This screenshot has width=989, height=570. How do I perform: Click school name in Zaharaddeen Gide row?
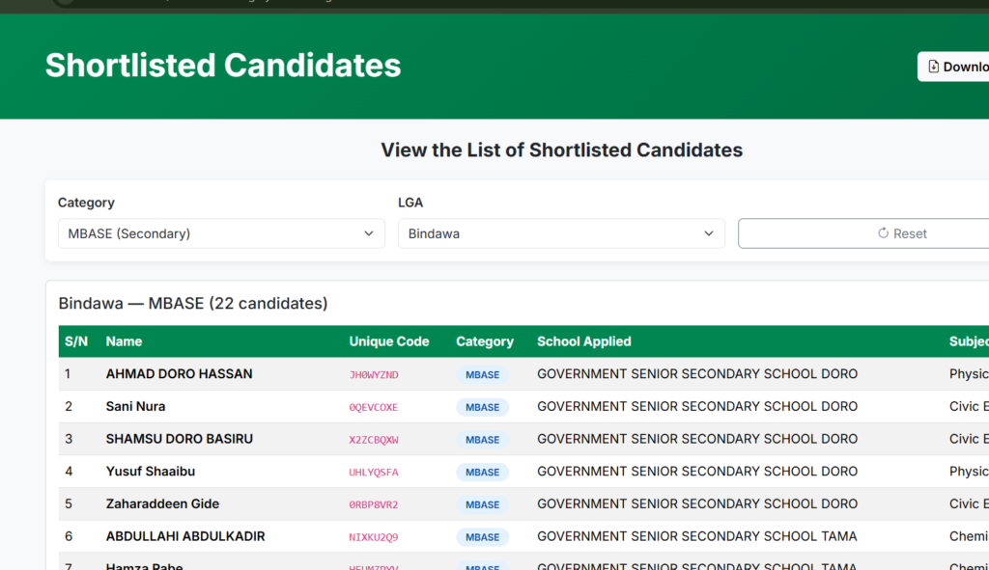coord(697,503)
